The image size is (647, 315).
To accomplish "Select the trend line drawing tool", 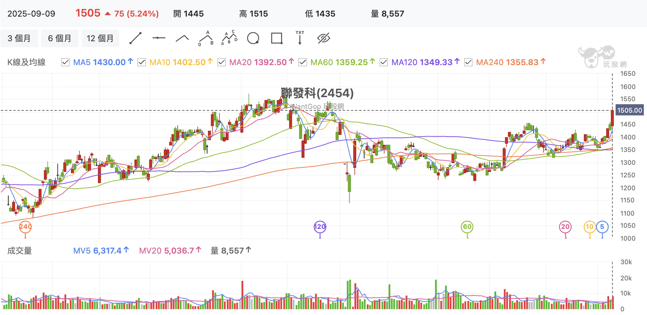I will 135,38.
